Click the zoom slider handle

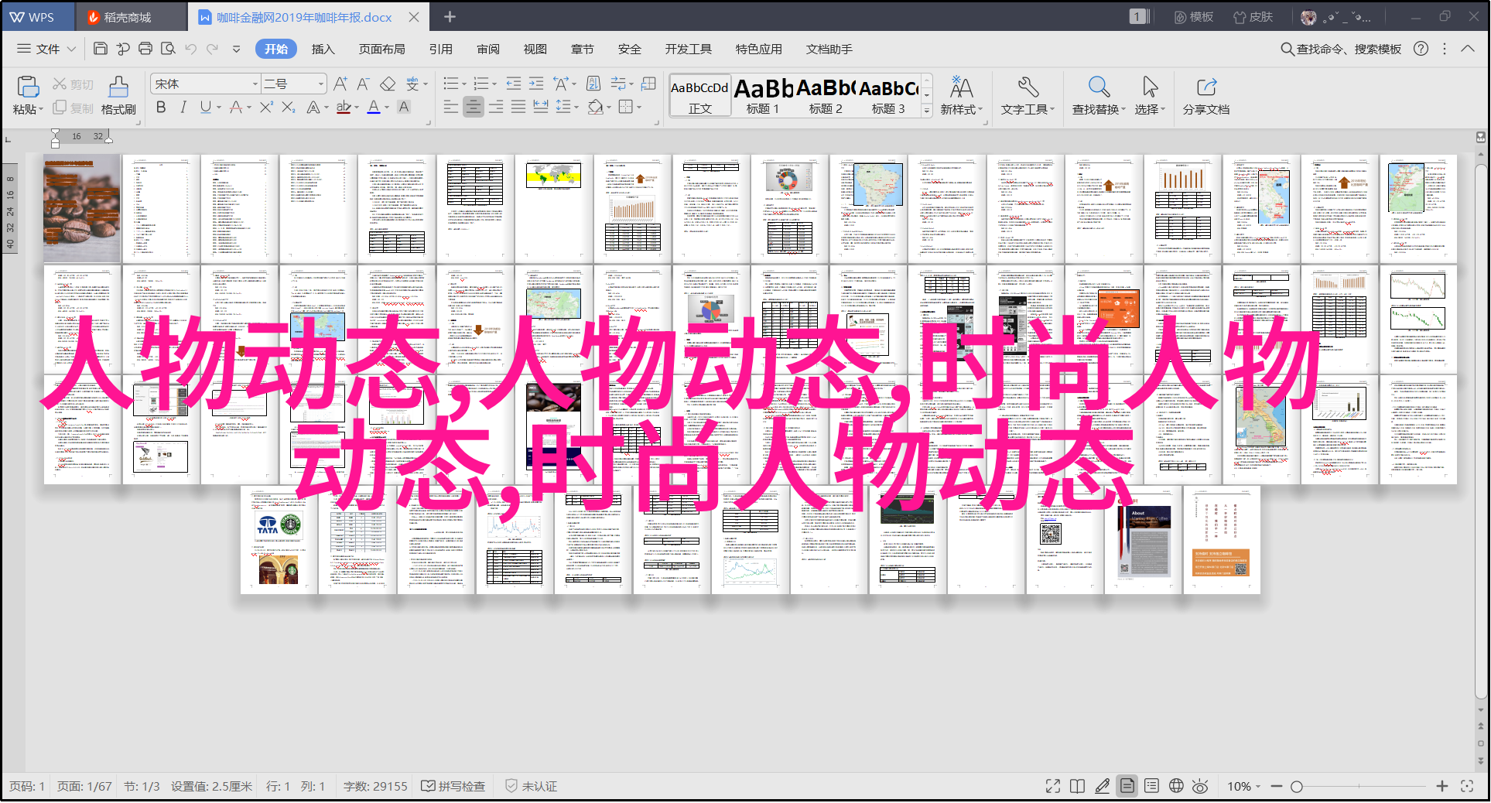(x=1297, y=786)
